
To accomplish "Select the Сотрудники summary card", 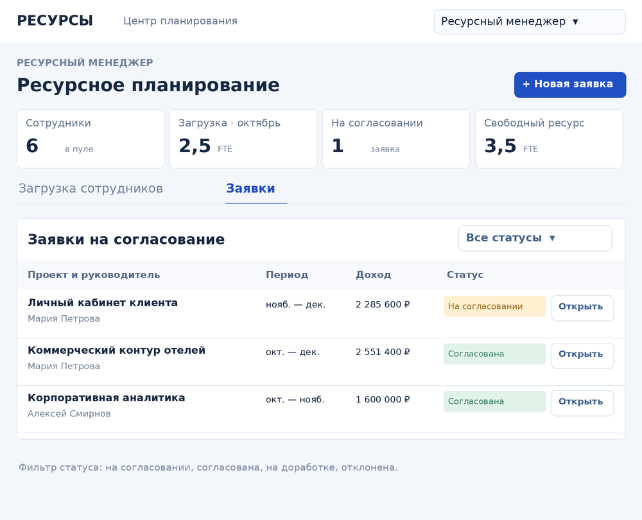I will (x=91, y=139).
